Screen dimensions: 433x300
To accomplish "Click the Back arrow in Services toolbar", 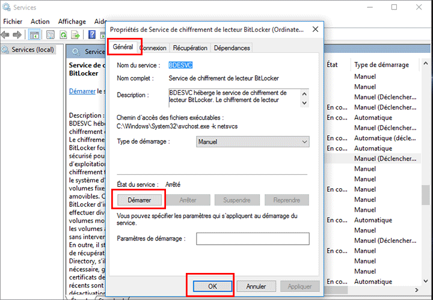I will (x=5, y=35).
